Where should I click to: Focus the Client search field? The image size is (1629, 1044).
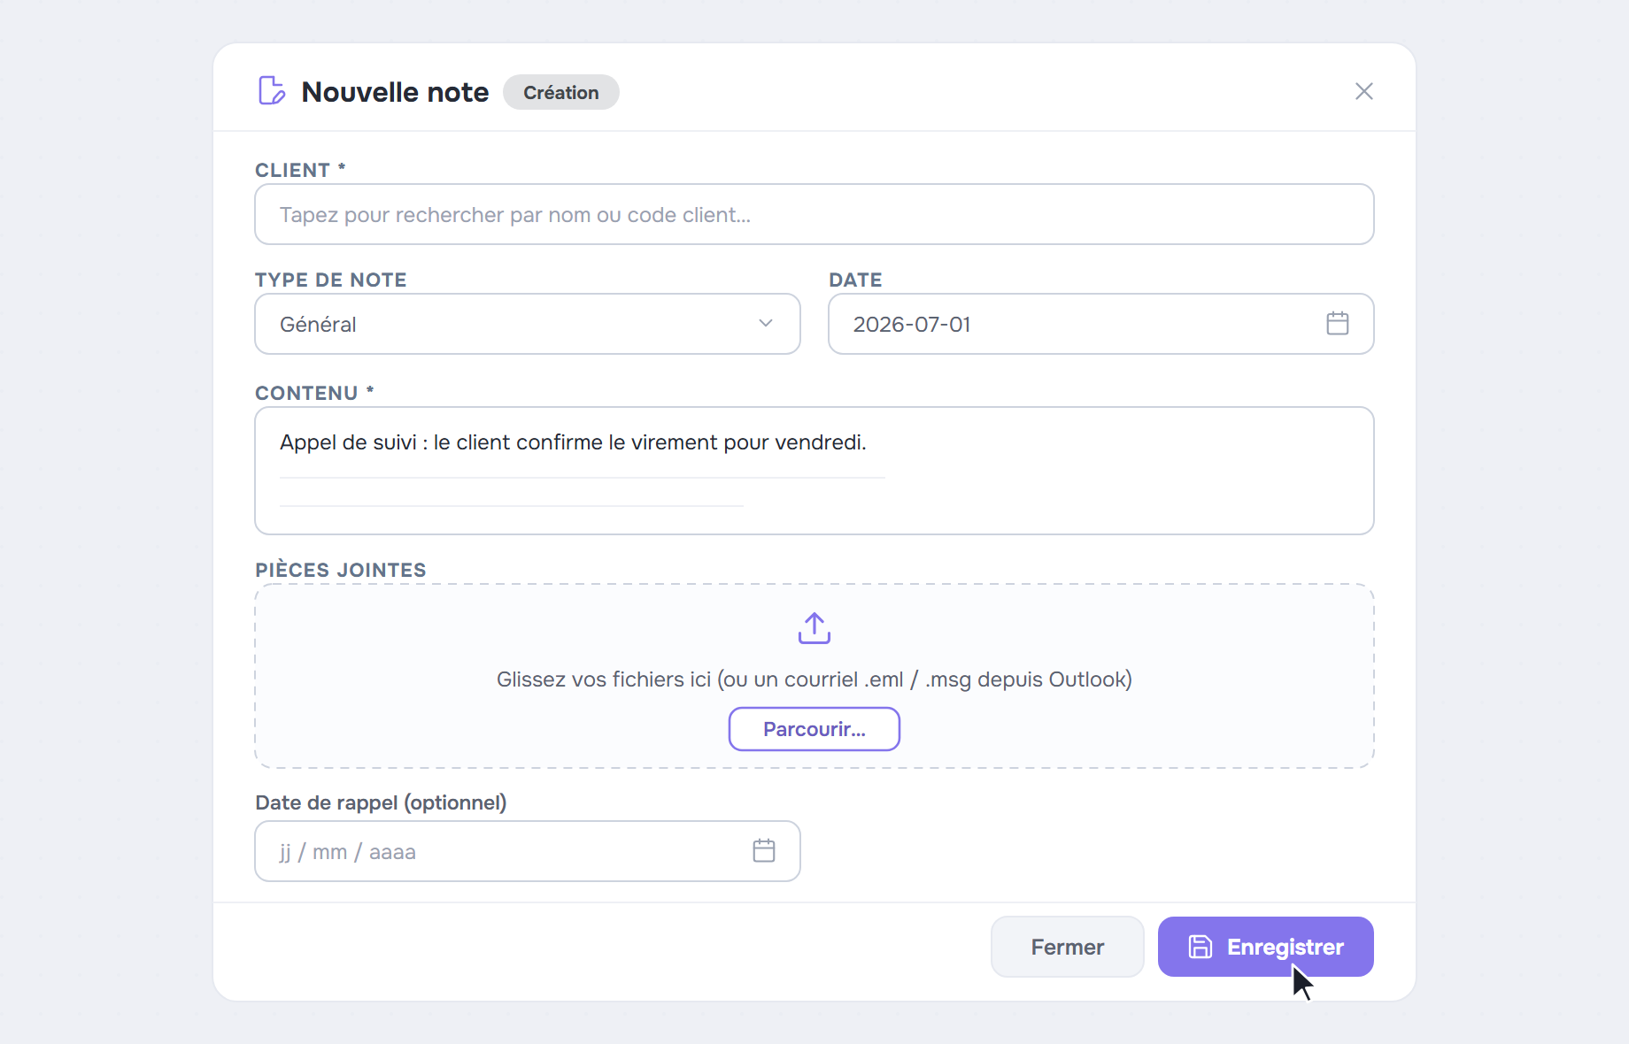[x=814, y=214]
